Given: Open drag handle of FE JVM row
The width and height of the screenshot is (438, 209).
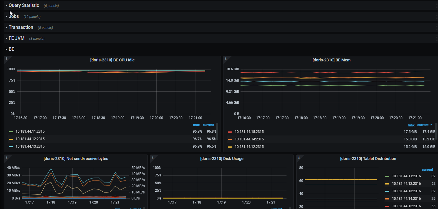Looking at the screenshot, I should [x=437, y=38].
